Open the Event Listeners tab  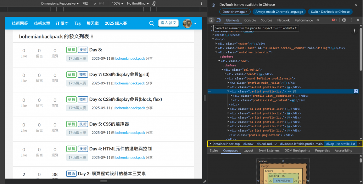point(269,150)
